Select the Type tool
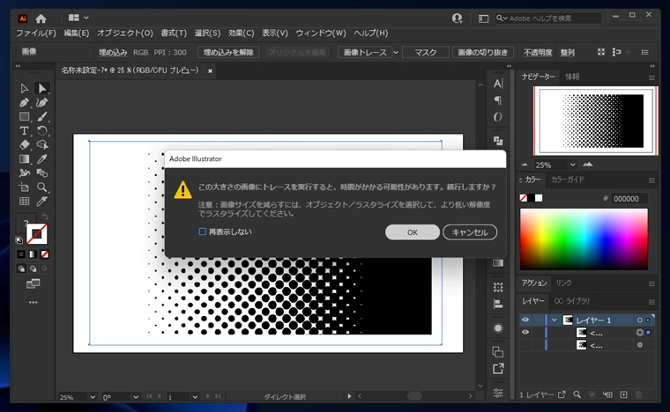Viewport: 670px width, 412px height. [24, 130]
